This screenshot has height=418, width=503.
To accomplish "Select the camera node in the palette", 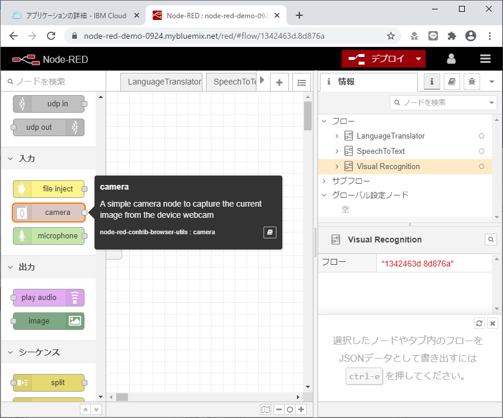I will 49,213.
